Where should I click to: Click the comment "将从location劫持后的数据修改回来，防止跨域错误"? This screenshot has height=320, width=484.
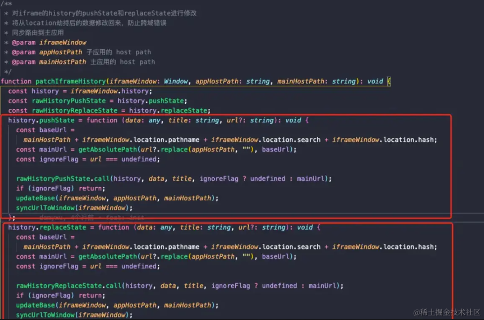click(86, 23)
